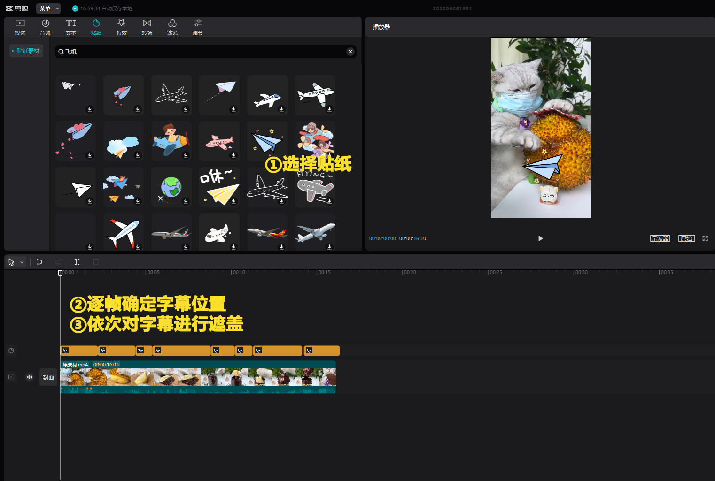
Task: Click the 贴纸素材 sticker material button
Action: [26, 51]
